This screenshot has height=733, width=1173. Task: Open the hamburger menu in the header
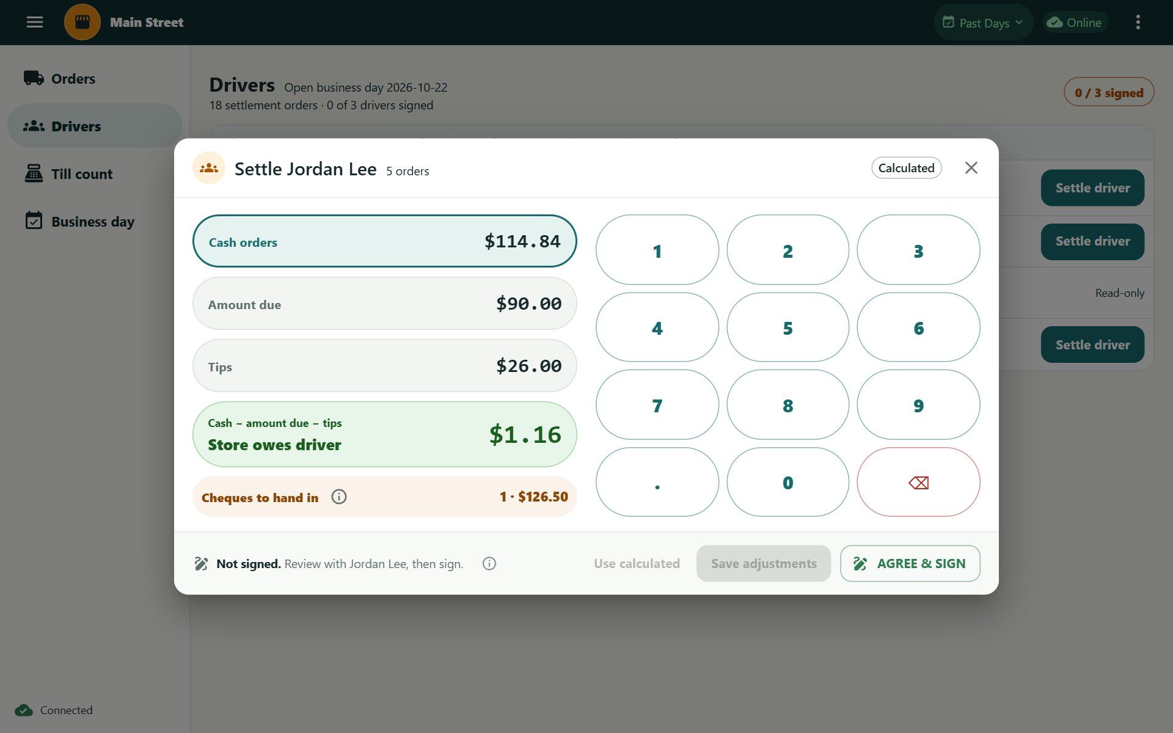[x=35, y=23]
